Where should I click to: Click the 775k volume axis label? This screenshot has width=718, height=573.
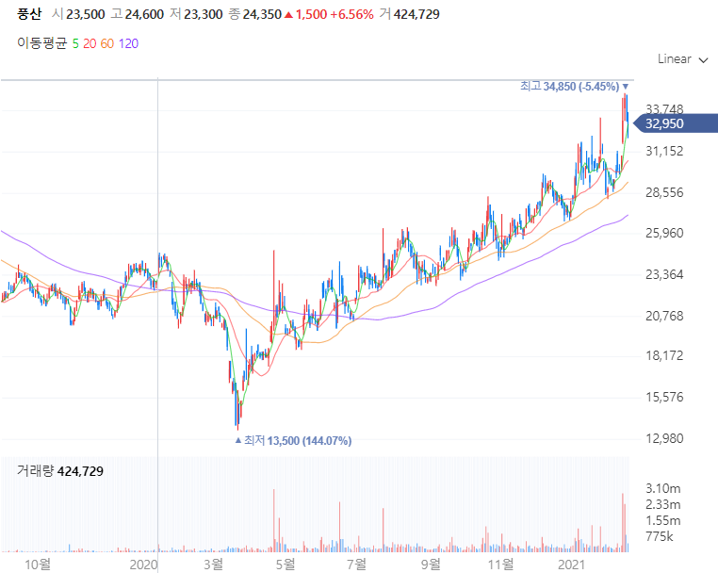660,536
